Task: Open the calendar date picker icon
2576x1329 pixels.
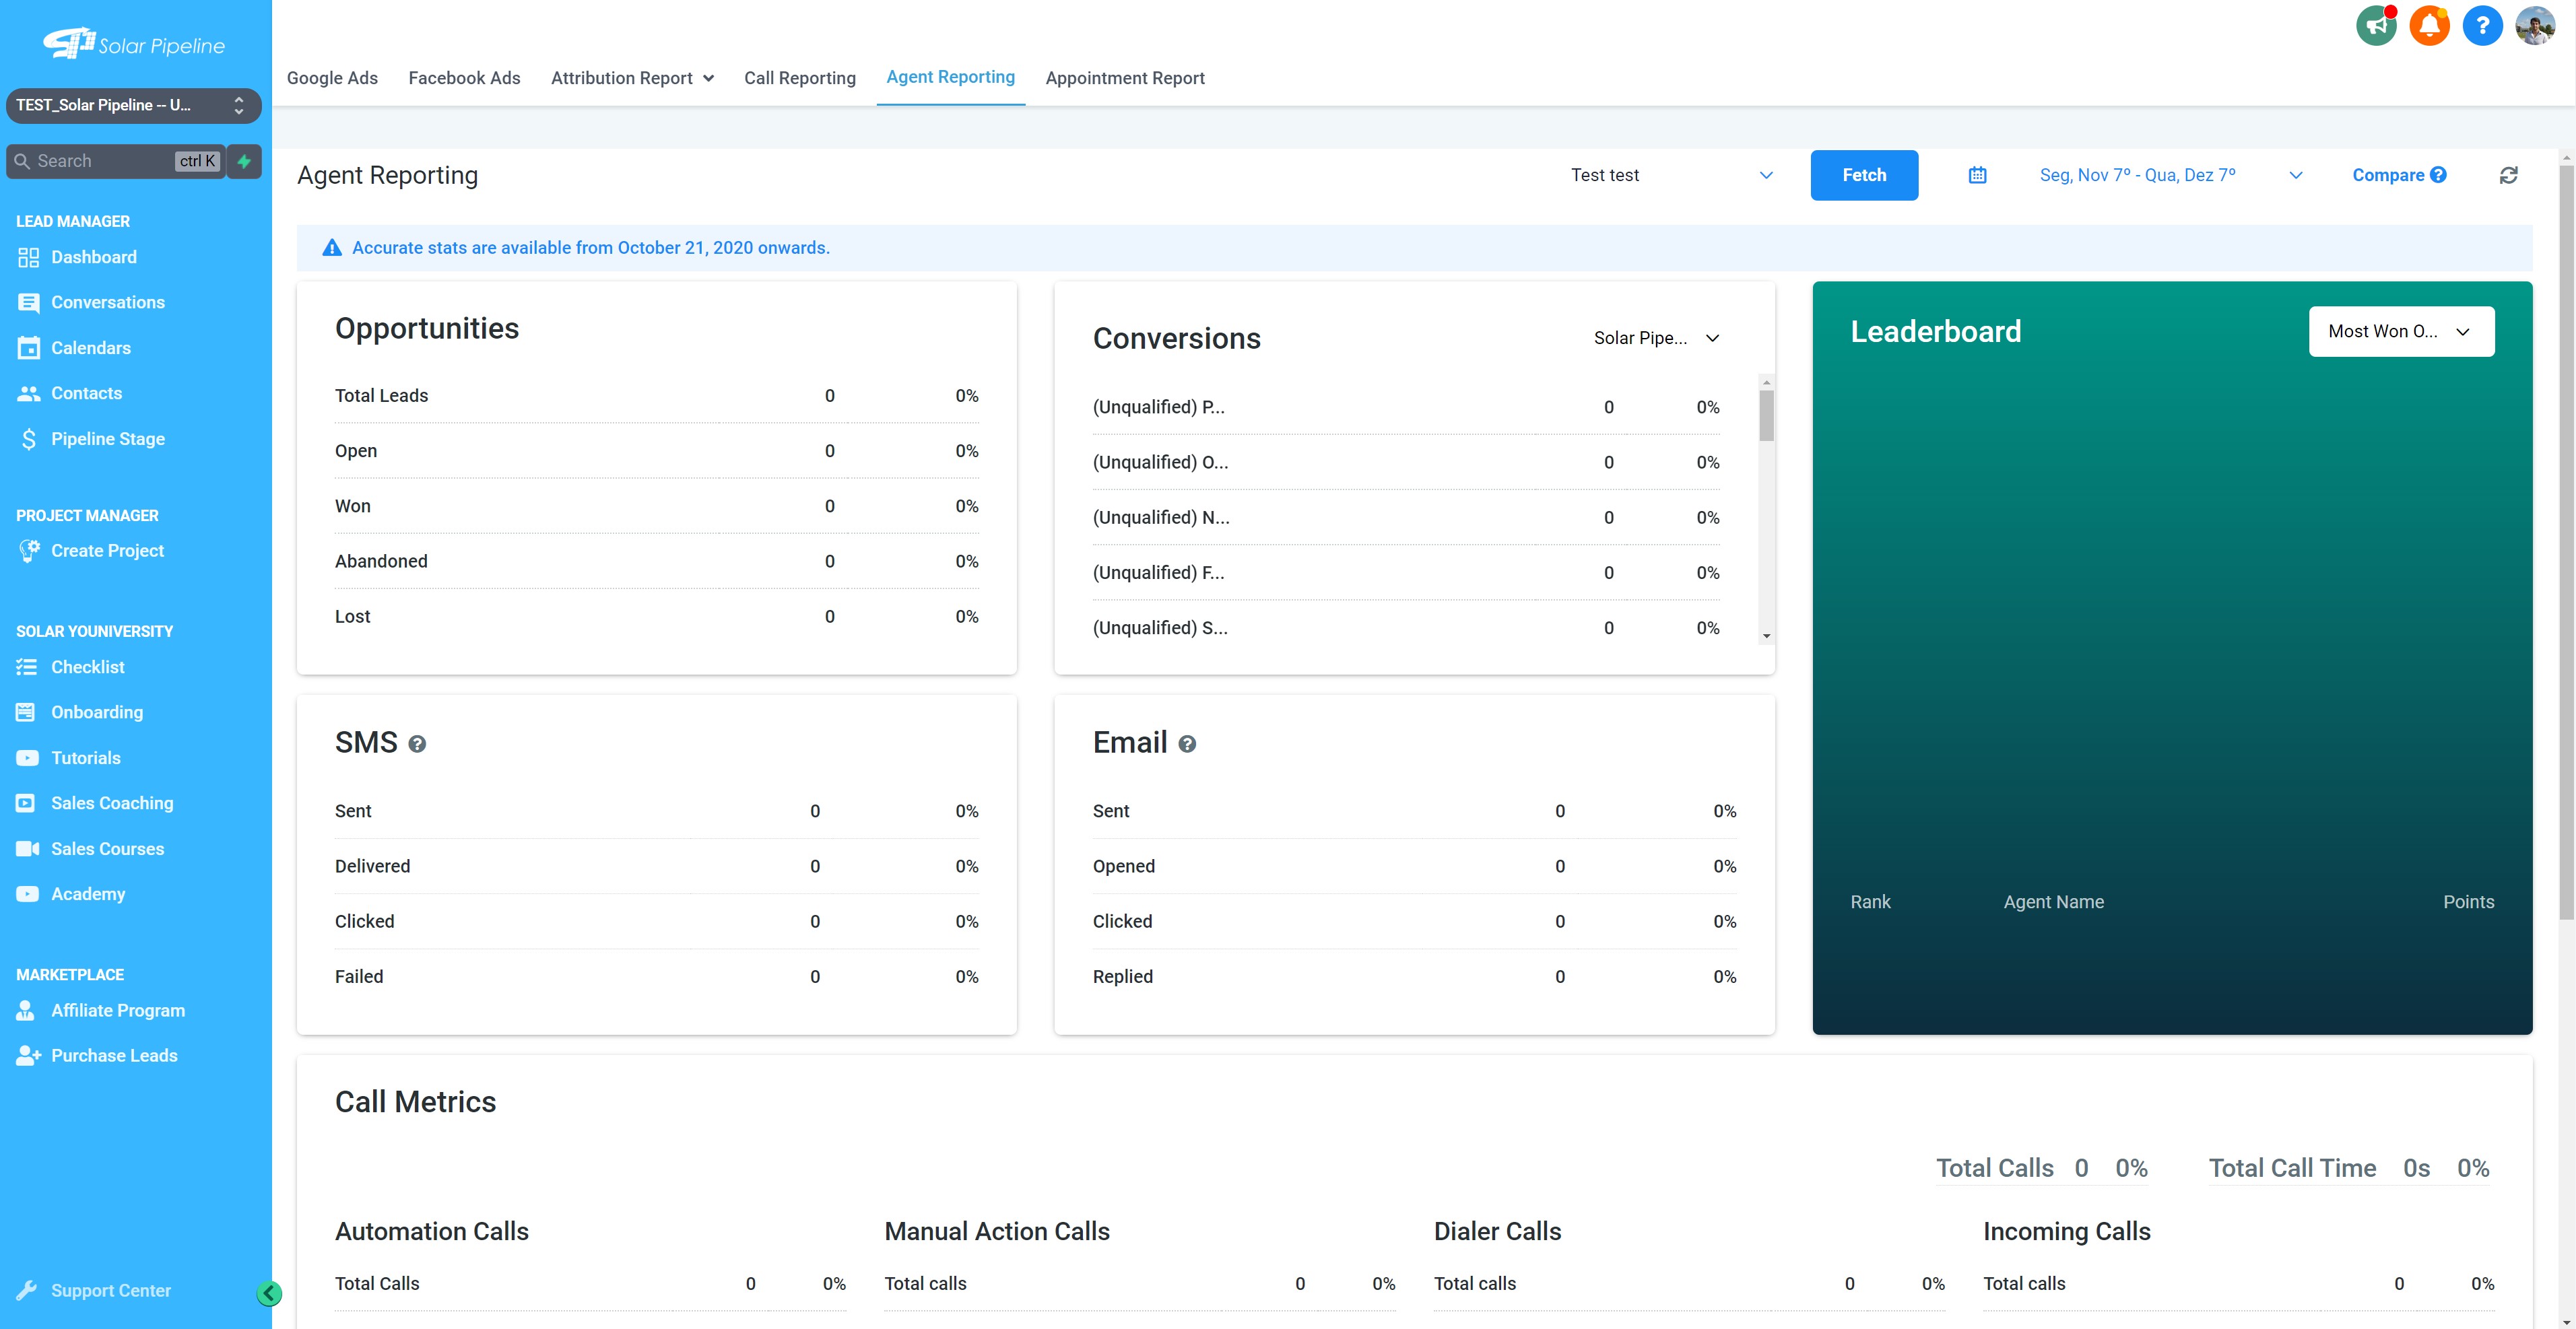Action: tap(1977, 175)
